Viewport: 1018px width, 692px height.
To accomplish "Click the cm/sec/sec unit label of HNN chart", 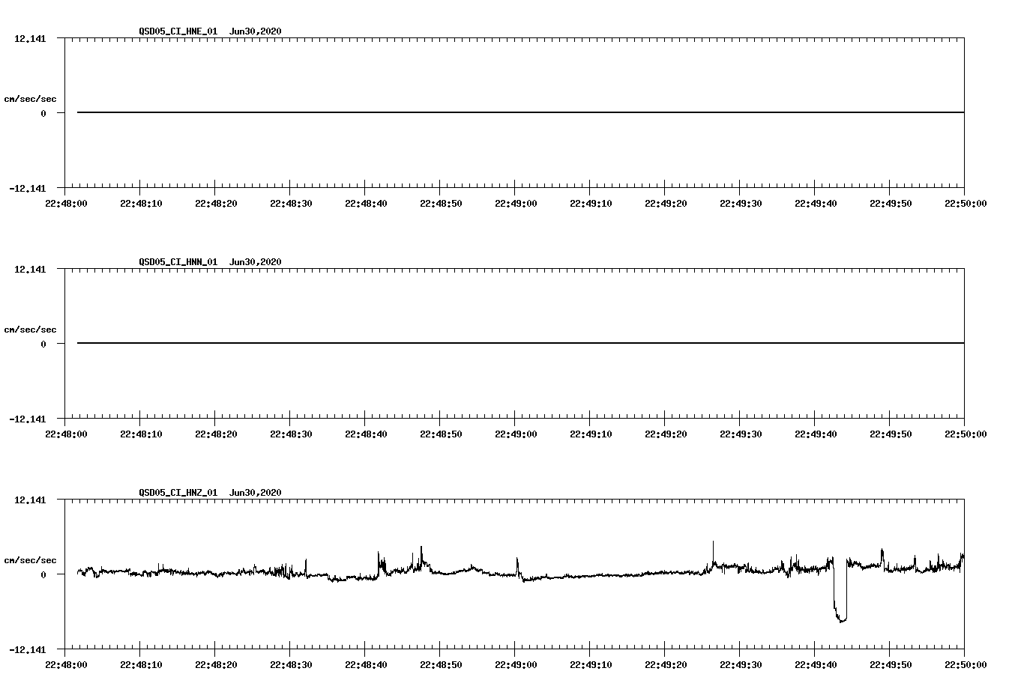I will (x=30, y=330).
